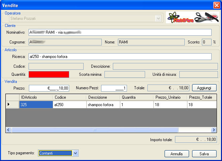Click the Scorta minima field
Screen dimensions: 222x161
pos(125,74)
